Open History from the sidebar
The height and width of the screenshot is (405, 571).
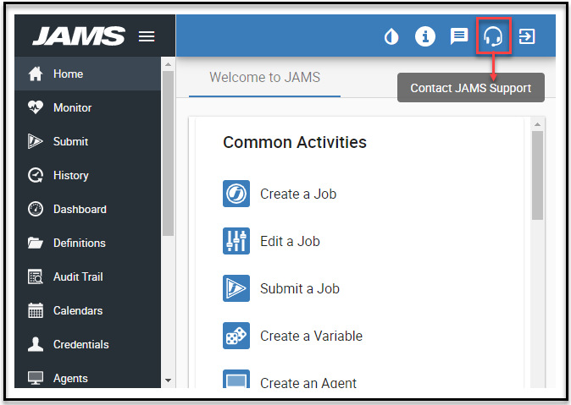[88, 175]
